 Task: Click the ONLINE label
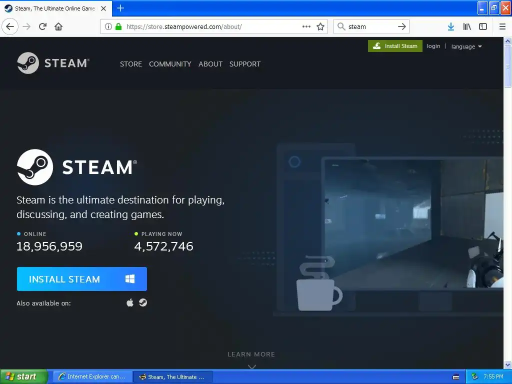(35, 234)
